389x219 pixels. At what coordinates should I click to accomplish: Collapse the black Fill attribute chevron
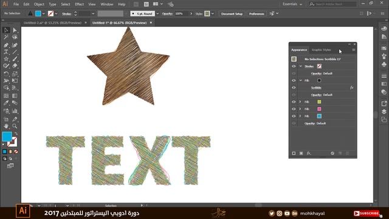(300, 80)
